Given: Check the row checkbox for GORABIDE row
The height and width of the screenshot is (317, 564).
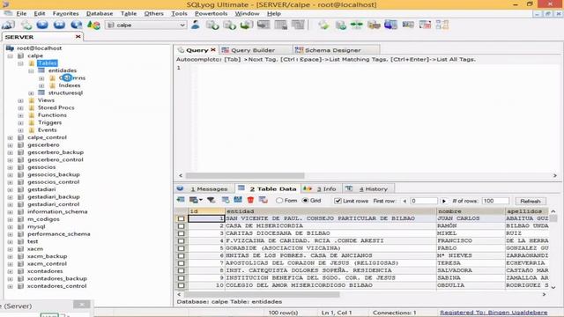Looking at the screenshot, I should [181, 248].
